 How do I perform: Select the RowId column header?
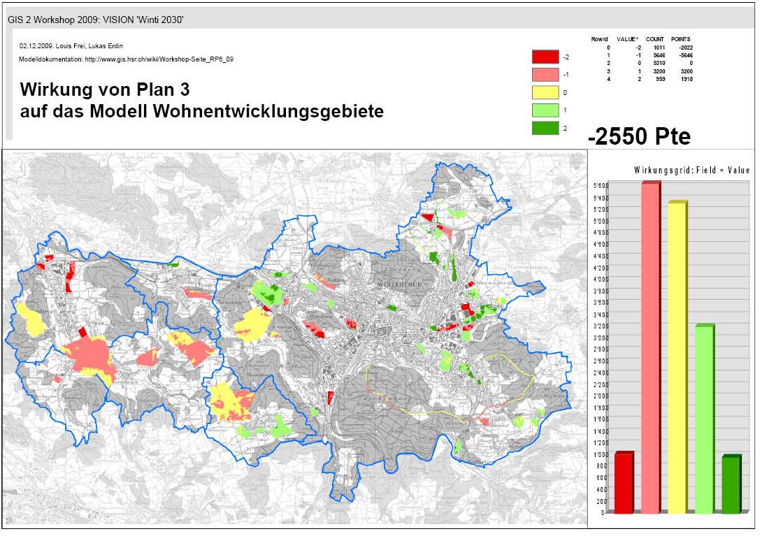[599, 39]
